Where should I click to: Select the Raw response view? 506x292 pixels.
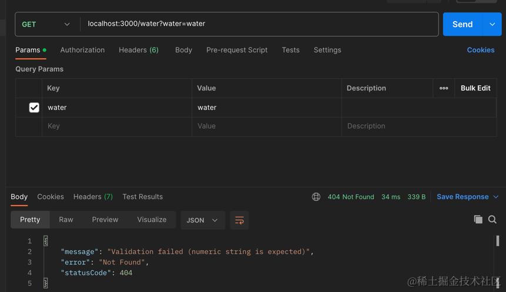click(x=66, y=220)
